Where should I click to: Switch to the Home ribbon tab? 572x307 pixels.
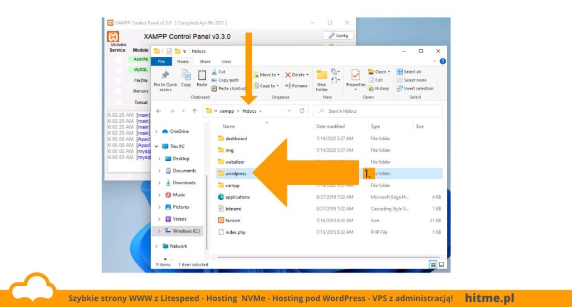pyautogui.click(x=183, y=61)
